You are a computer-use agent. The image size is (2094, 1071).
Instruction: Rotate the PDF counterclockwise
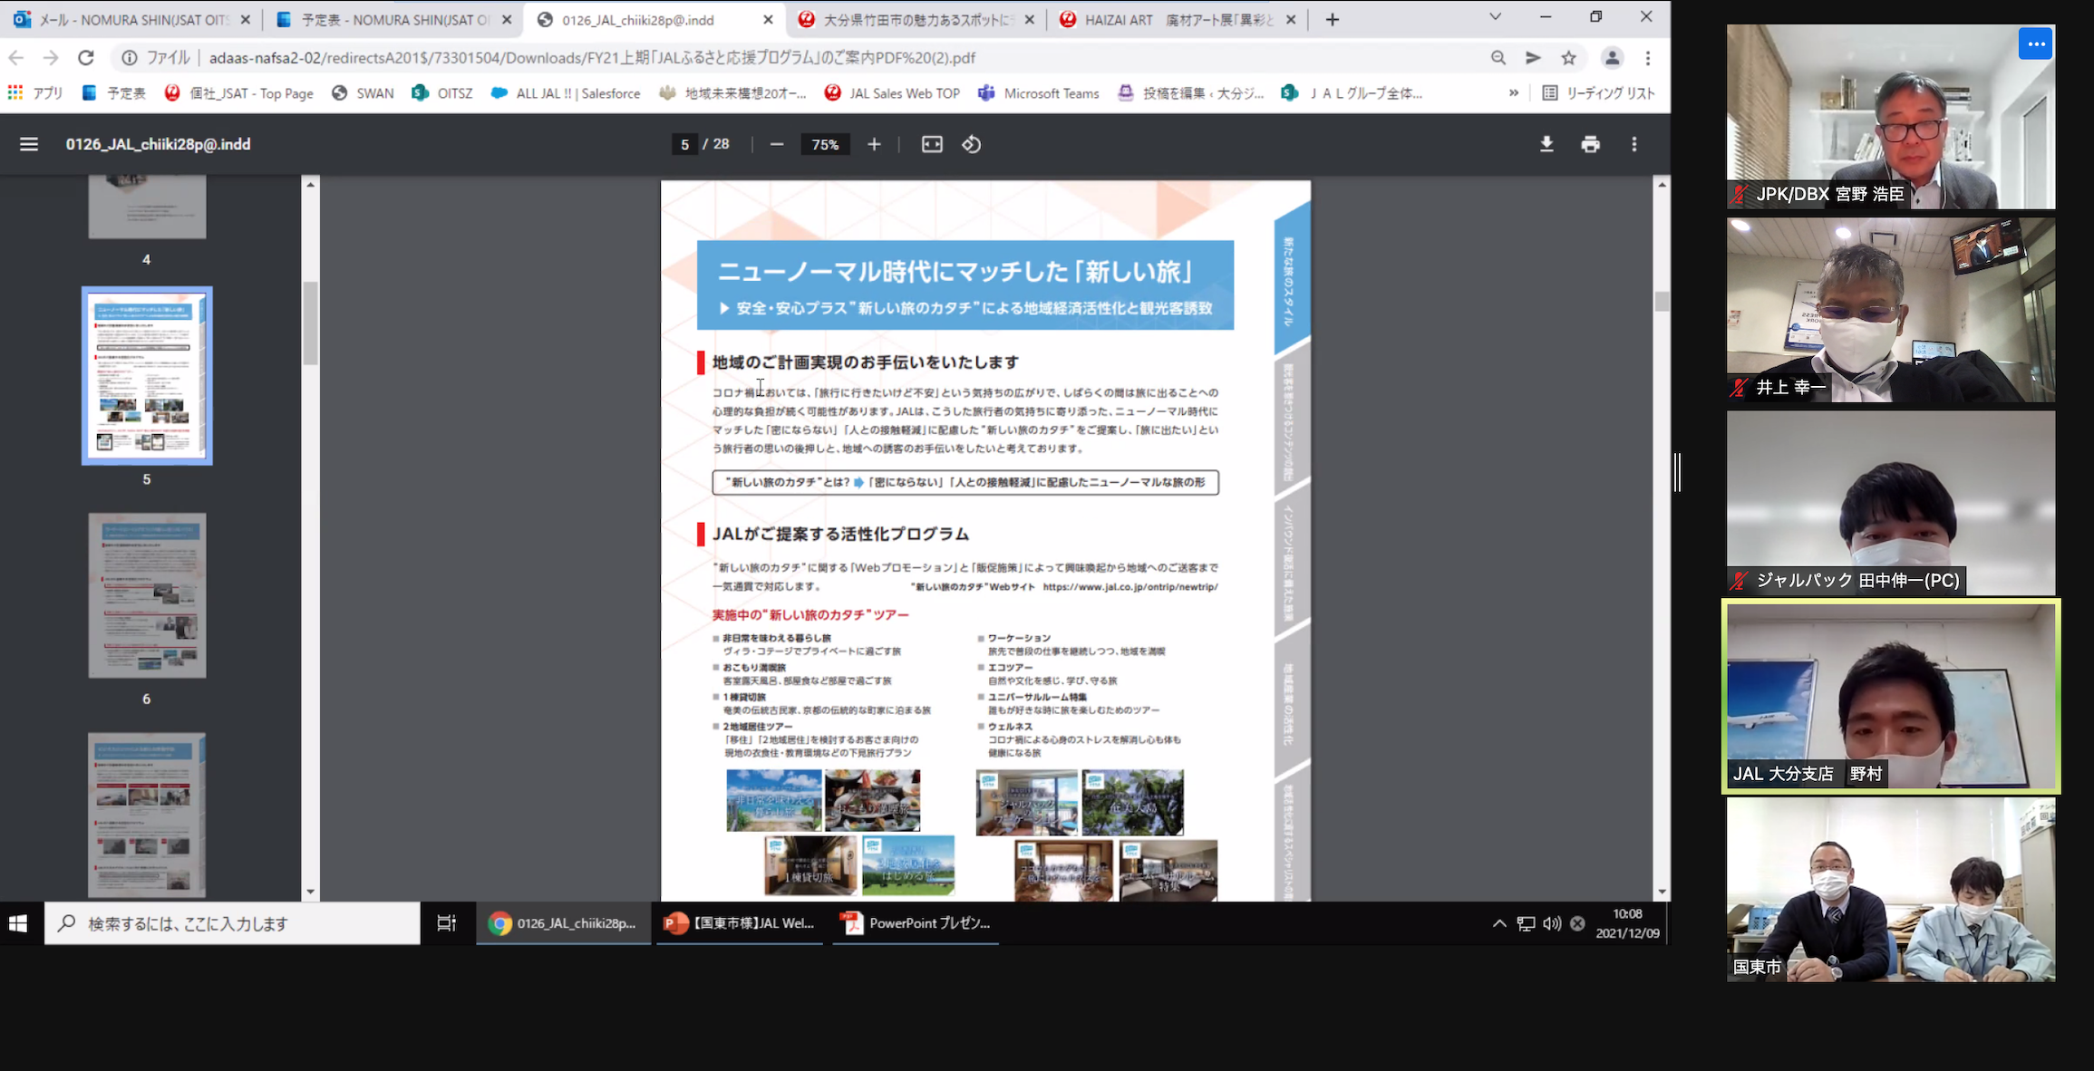pos(972,144)
